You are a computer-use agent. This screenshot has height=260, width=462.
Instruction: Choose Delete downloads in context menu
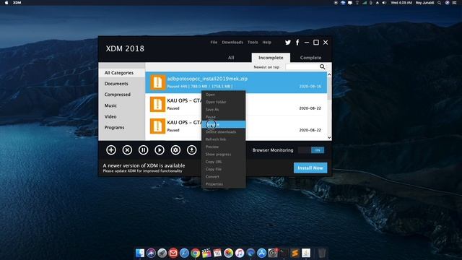tap(223, 131)
